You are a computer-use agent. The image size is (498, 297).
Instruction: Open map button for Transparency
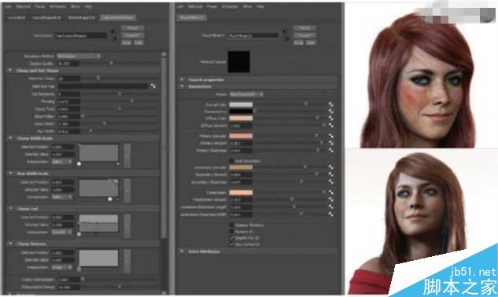(x=330, y=112)
